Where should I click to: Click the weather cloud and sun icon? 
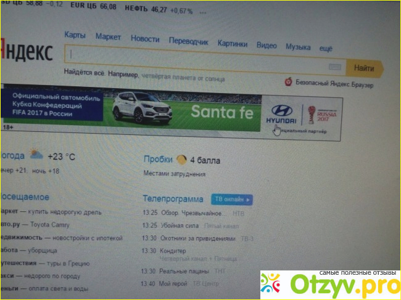(35, 155)
